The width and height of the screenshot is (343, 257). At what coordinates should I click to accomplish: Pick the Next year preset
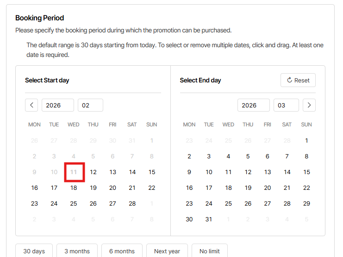[167, 251]
